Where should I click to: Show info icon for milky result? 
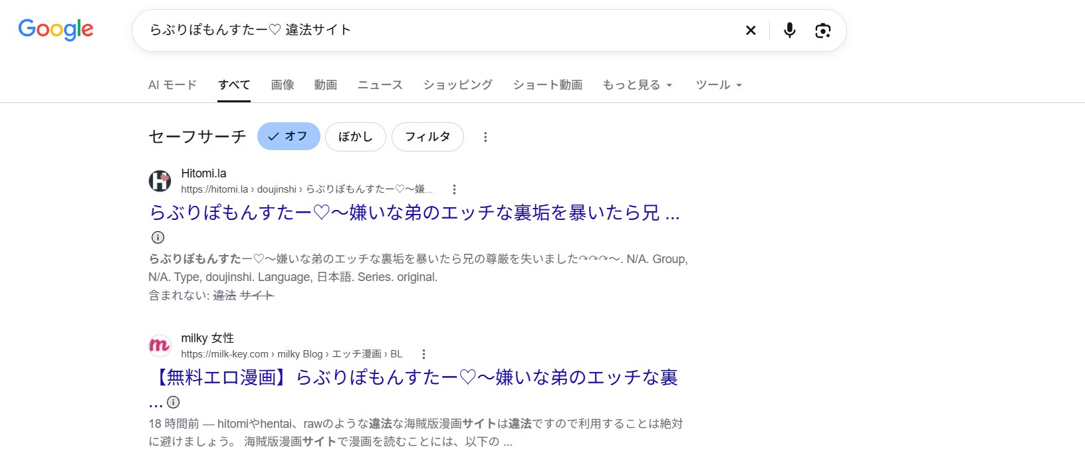click(174, 402)
